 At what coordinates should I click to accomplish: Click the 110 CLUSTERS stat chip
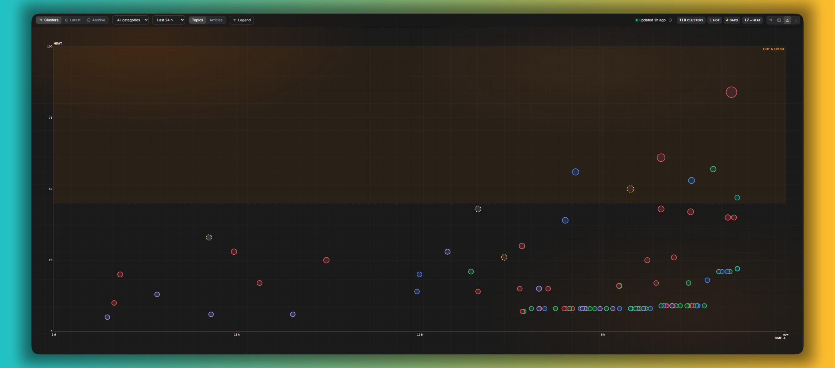click(x=691, y=20)
